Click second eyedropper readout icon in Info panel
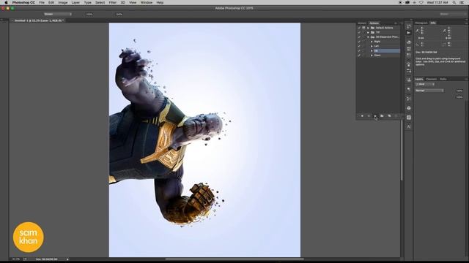This screenshot has height=263, width=469. pos(445,31)
